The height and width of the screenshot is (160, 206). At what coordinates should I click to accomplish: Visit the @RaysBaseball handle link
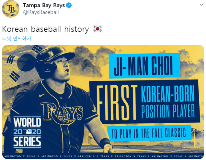pyautogui.click(x=41, y=12)
